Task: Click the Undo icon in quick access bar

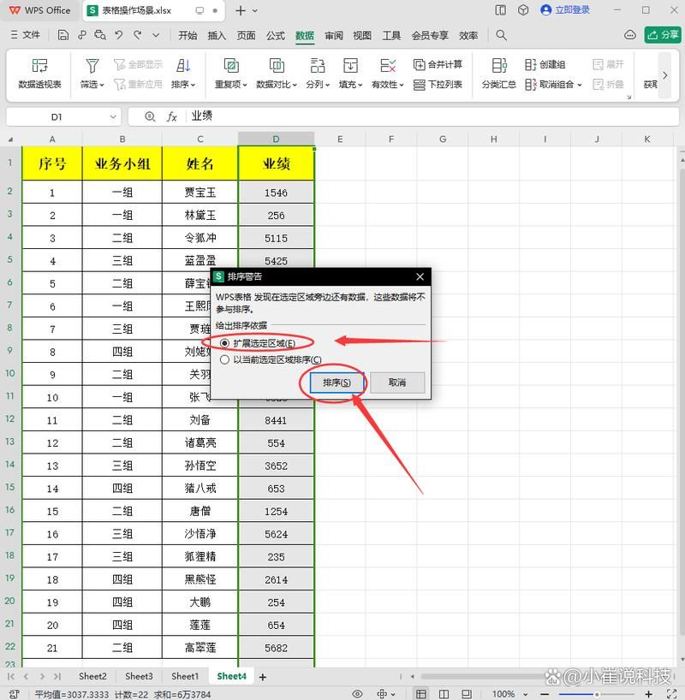Action: pos(121,35)
